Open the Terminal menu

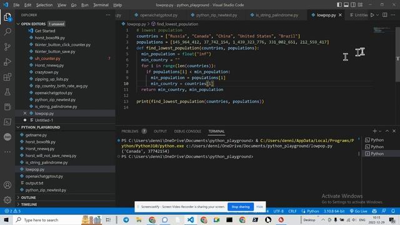(x=101, y=5)
